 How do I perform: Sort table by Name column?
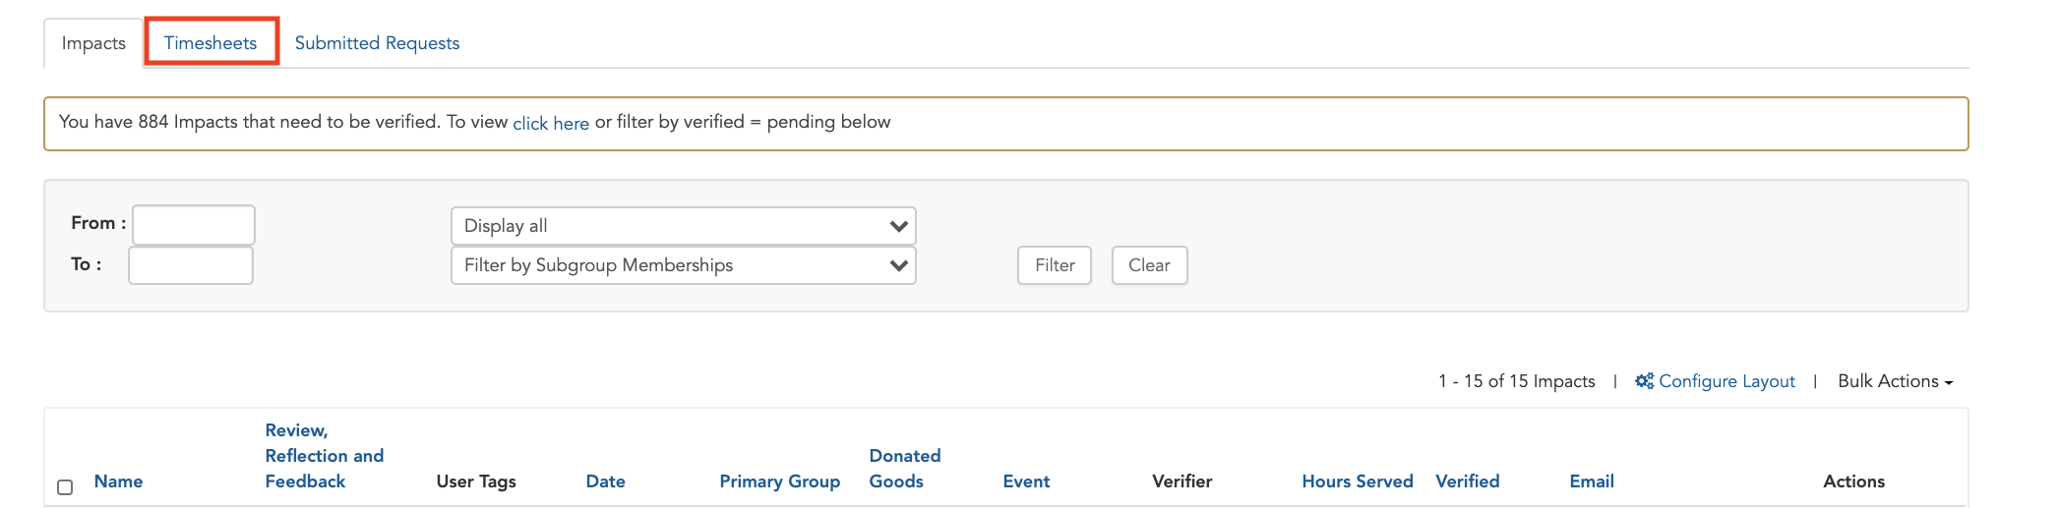point(118,481)
